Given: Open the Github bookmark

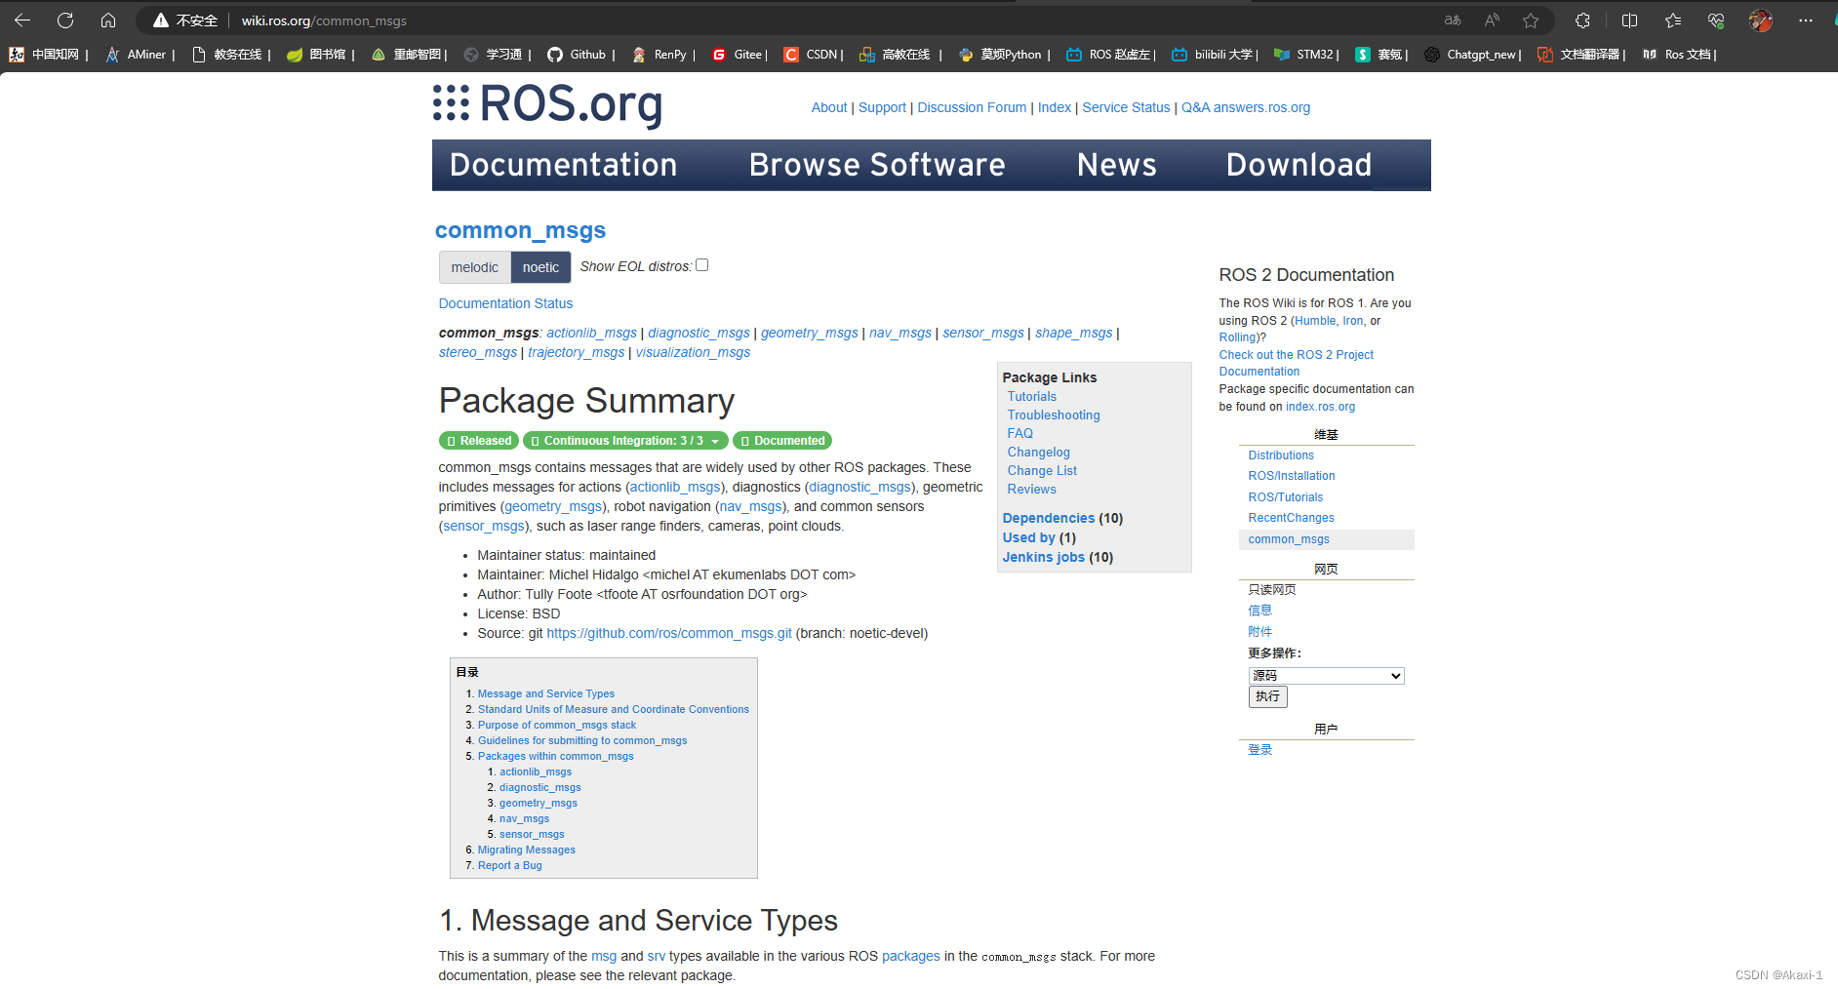Looking at the screenshot, I should point(579,55).
